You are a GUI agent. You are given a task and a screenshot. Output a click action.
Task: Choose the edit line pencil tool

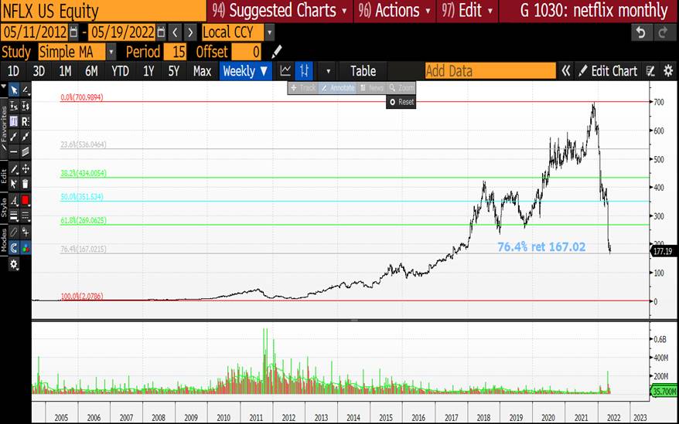pyautogui.click(x=14, y=168)
